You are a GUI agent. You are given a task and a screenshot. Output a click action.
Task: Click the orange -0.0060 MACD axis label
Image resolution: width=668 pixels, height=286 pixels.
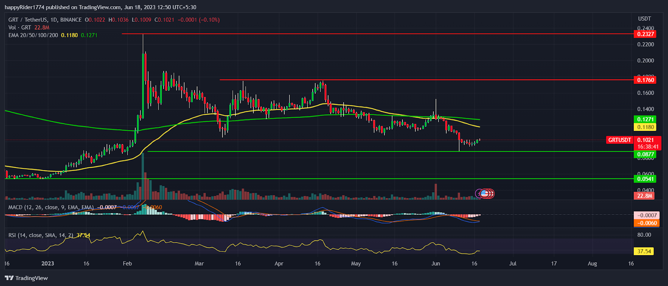tap(646, 223)
